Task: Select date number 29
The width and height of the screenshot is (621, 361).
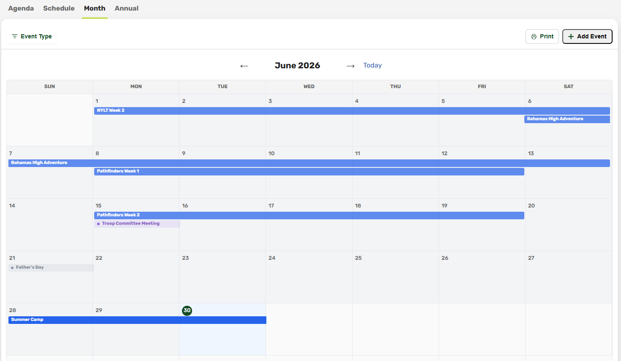Action: [x=99, y=310]
